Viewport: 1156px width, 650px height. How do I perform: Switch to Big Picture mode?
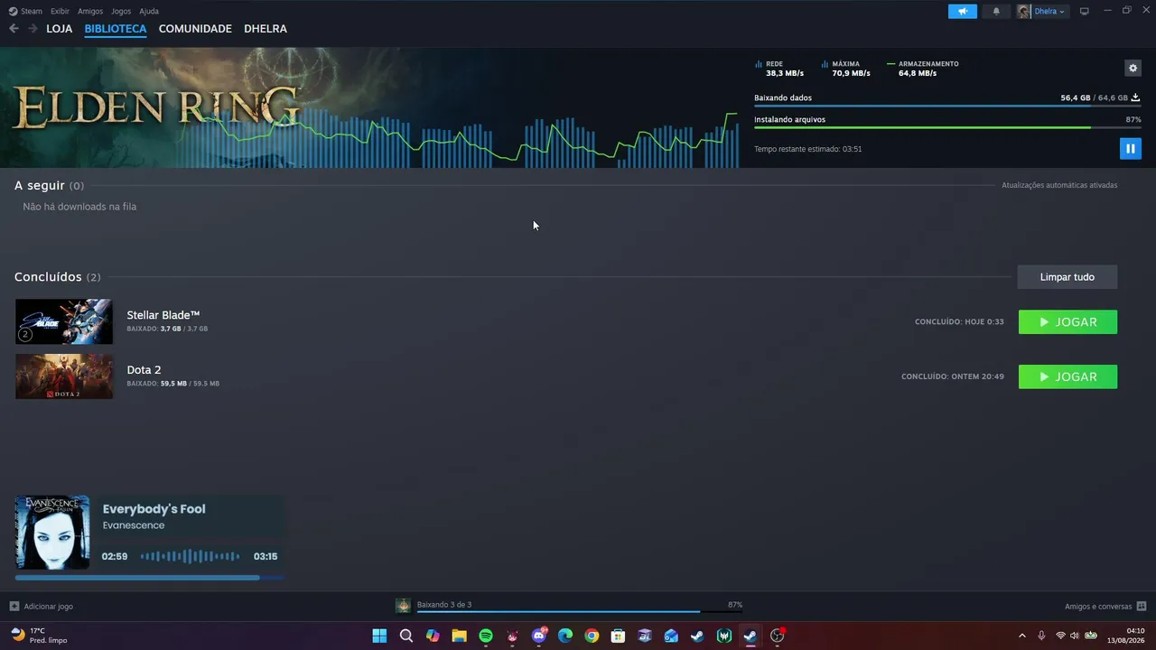1085,11
